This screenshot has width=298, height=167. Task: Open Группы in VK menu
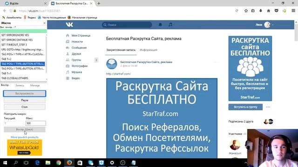pos(76,60)
